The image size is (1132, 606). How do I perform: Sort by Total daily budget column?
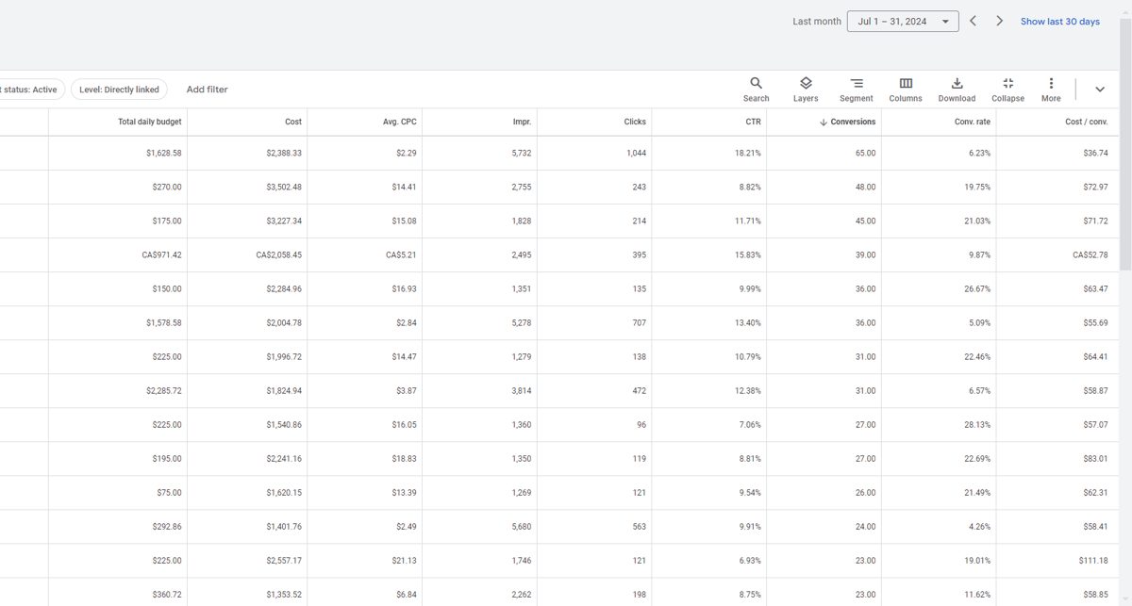[150, 122]
